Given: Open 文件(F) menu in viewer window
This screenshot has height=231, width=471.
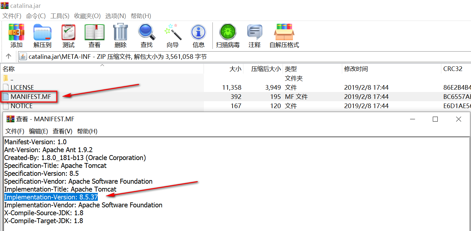Looking at the screenshot, I should pos(15,131).
